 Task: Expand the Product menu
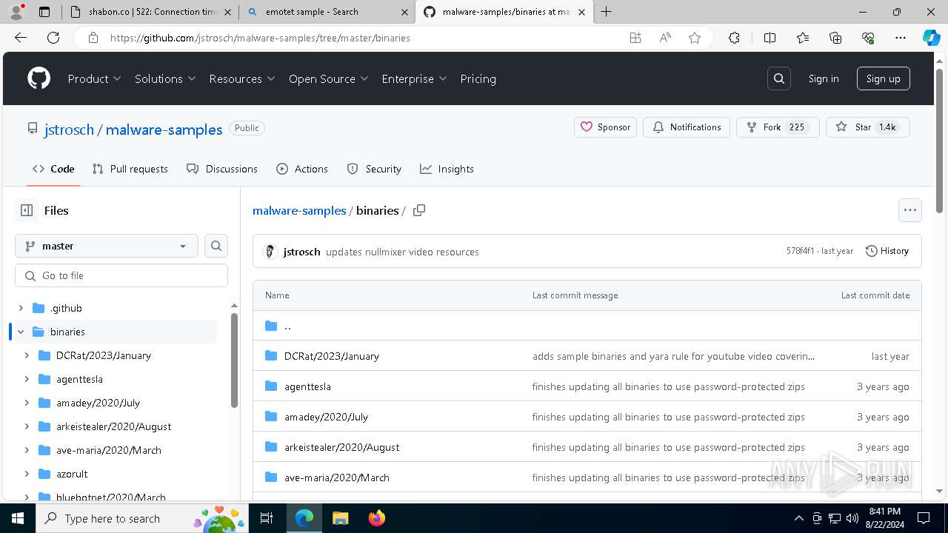click(x=94, y=78)
